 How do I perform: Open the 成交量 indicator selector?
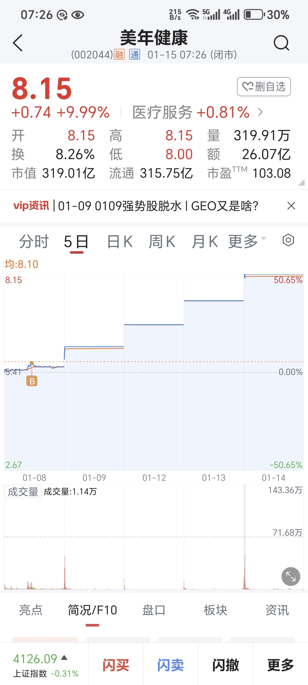click(23, 491)
